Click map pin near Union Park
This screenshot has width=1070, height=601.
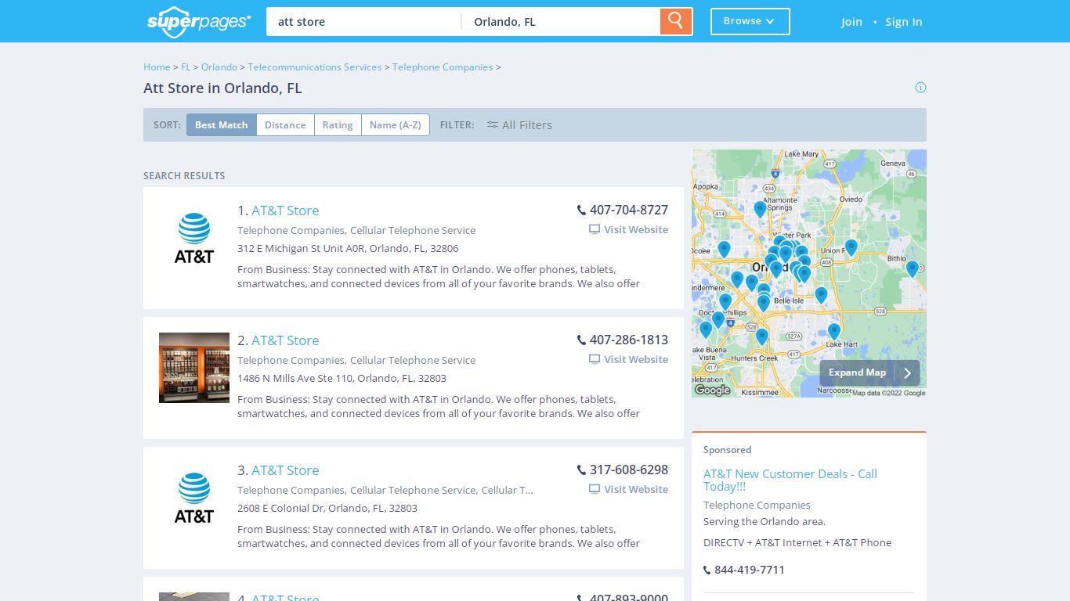(x=851, y=247)
